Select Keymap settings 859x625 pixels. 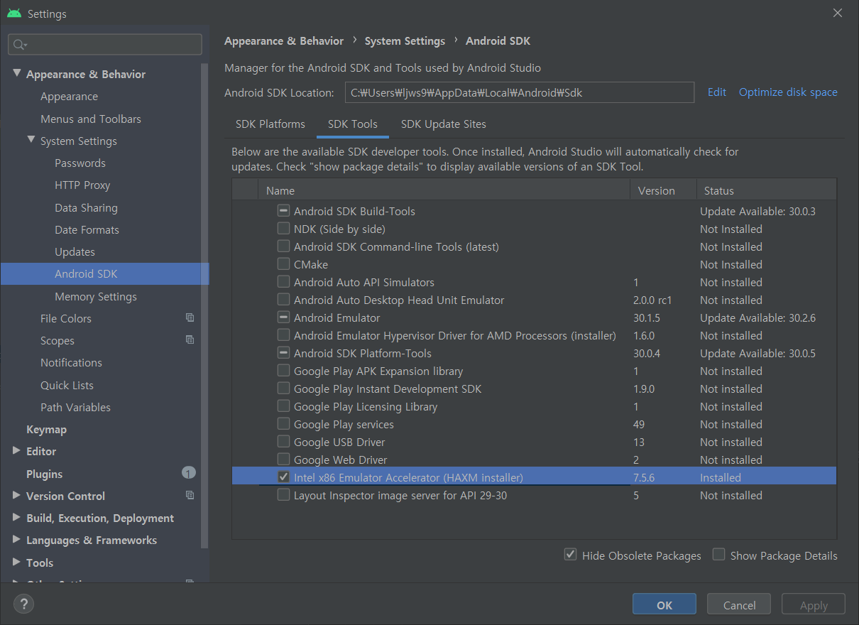point(46,429)
